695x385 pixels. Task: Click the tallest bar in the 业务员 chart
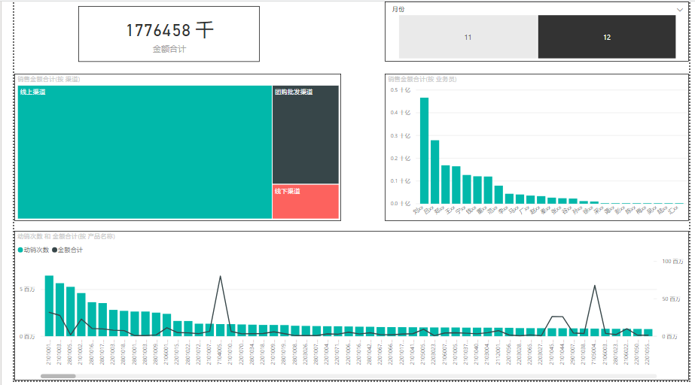click(x=424, y=150)
